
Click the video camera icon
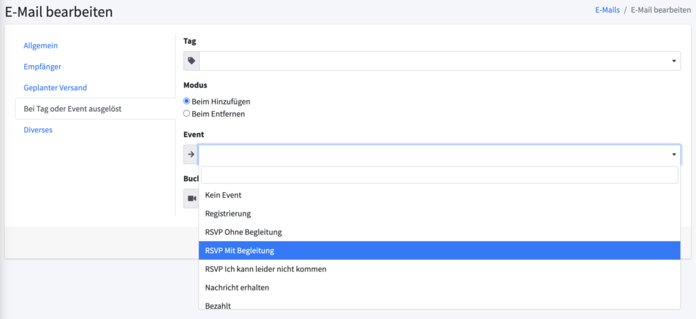[x=192, y=199]
